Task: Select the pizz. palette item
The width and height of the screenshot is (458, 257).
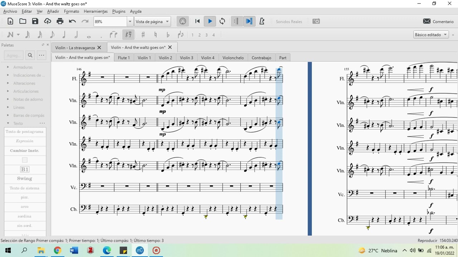Action: click(x=25, y=197)
